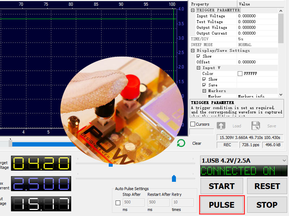289x216 pixels.
Task: Click the max current slider handle
Action: coord(174,179)
